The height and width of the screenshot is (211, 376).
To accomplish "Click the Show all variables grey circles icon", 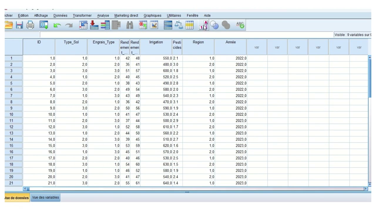I will tap(226, 25).
